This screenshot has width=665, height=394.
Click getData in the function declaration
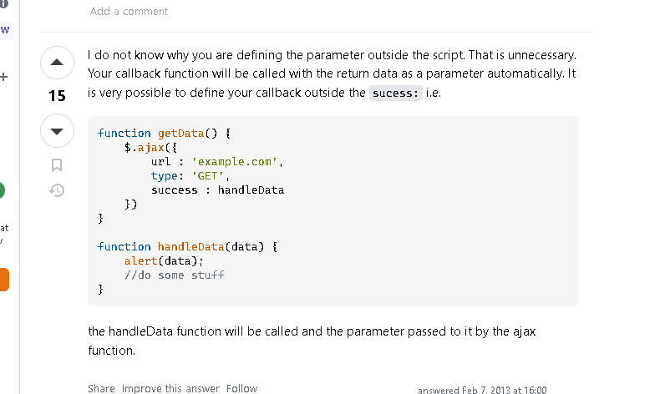click(181, 134)
